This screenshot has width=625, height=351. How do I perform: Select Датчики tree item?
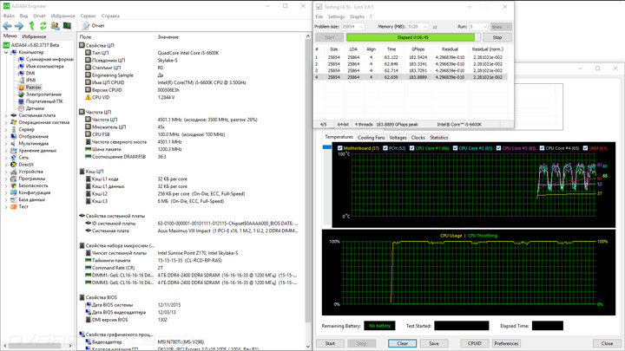coord(35,108)
